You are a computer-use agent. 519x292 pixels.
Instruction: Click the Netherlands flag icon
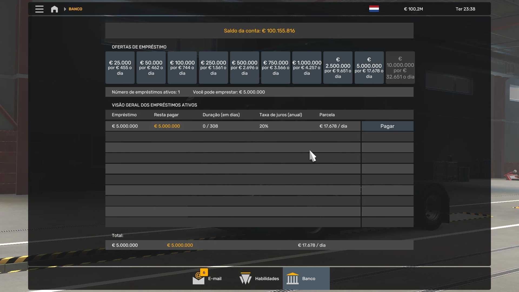374,9
